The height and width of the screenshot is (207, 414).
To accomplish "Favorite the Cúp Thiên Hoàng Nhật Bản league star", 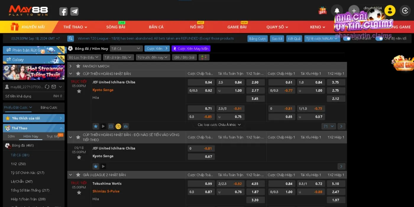I will click(x=78, y=74).
